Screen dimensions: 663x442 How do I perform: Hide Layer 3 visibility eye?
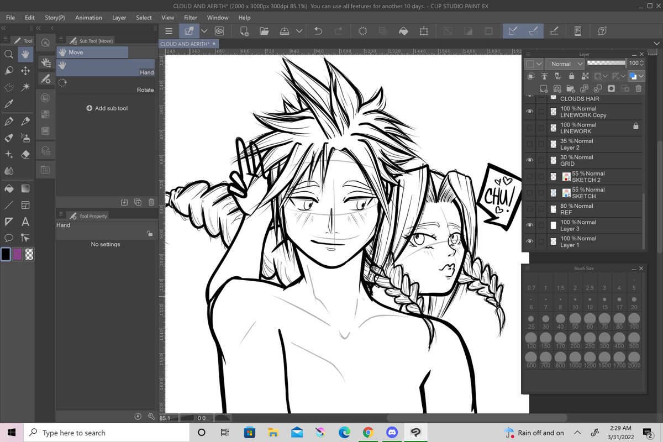(530, 225)
